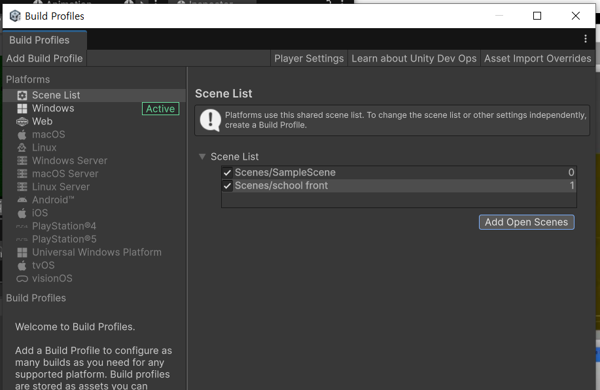Select the visionOS platform
This screenshot has height=390, width=600.
click(x=94, y=278)
